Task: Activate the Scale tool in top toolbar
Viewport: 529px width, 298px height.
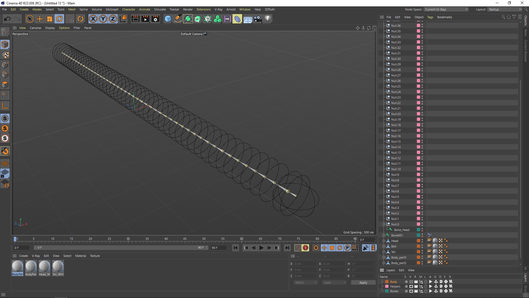Action: (50, 19)
